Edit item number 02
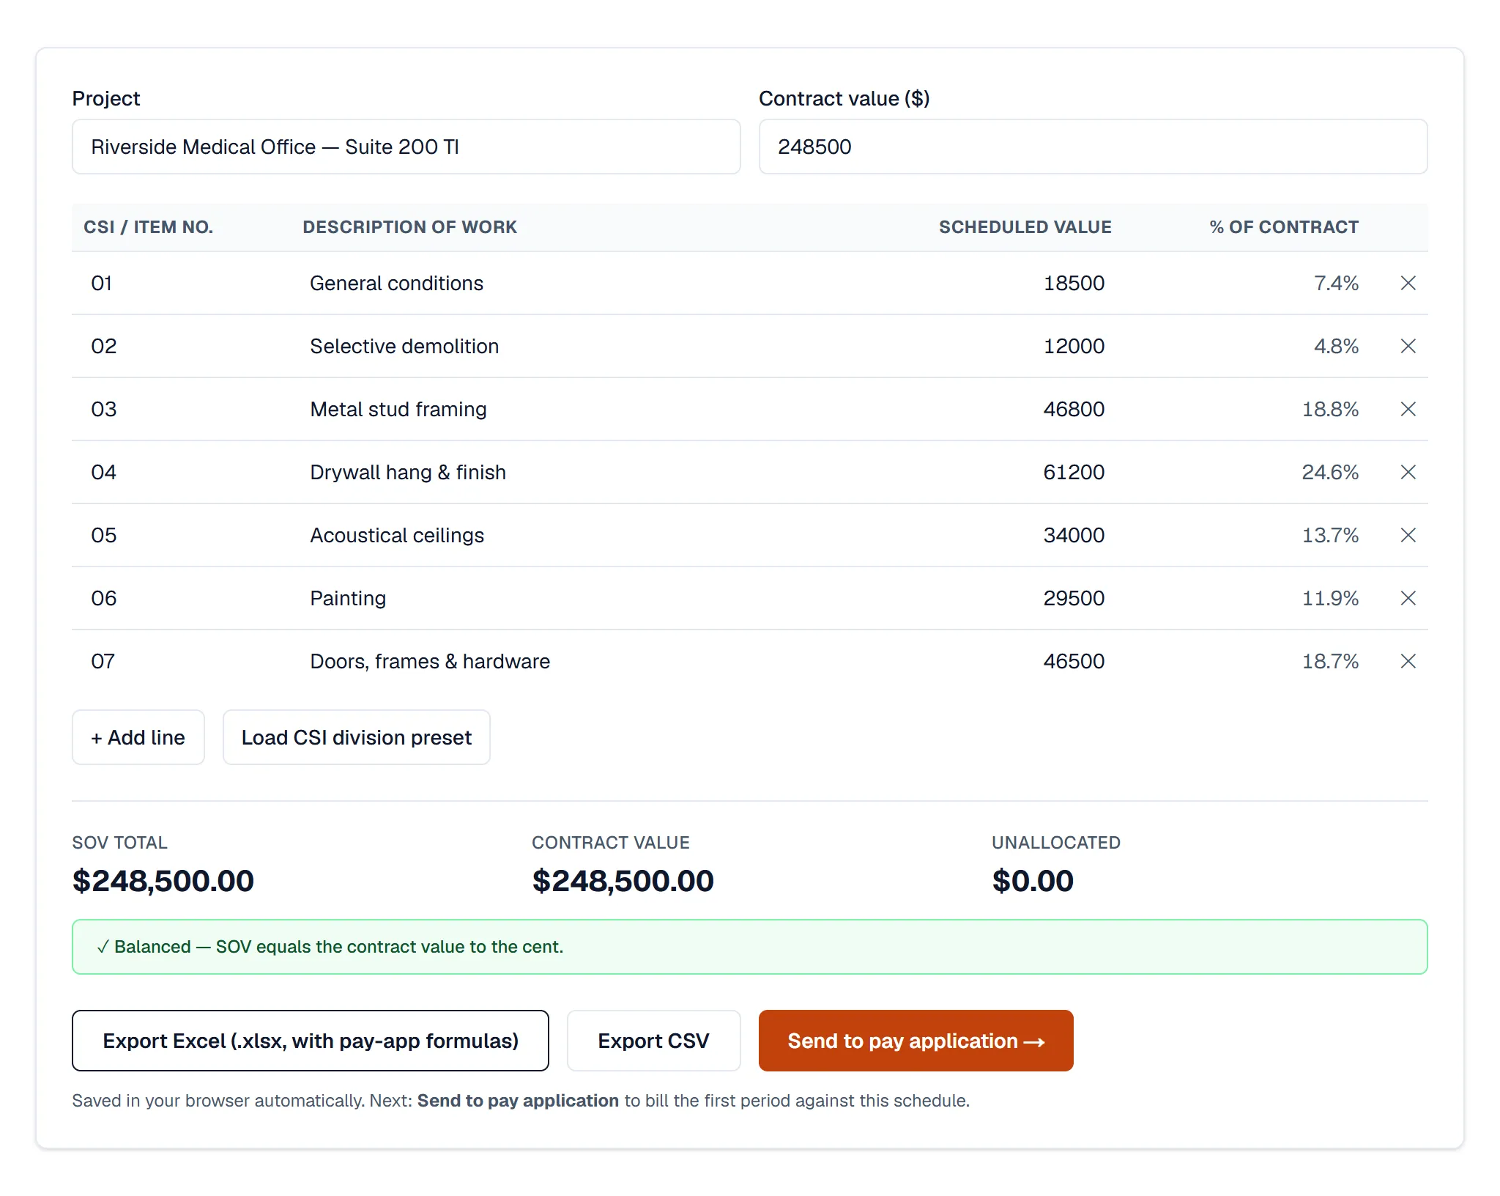Viewport: 1500px width, 1196px height. tap(183, 346)
